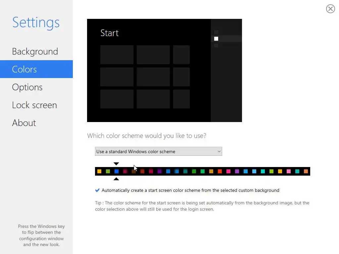
Task: Select the hot pink color swatch
Action: pyautogui.click(x=228, y=171)
